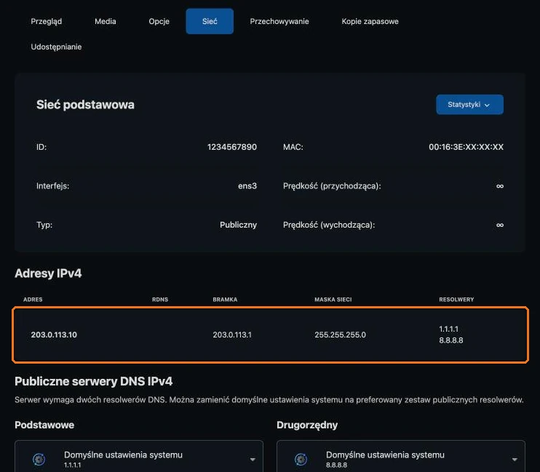Click the RESOLWERY column header

pos(456,300)
